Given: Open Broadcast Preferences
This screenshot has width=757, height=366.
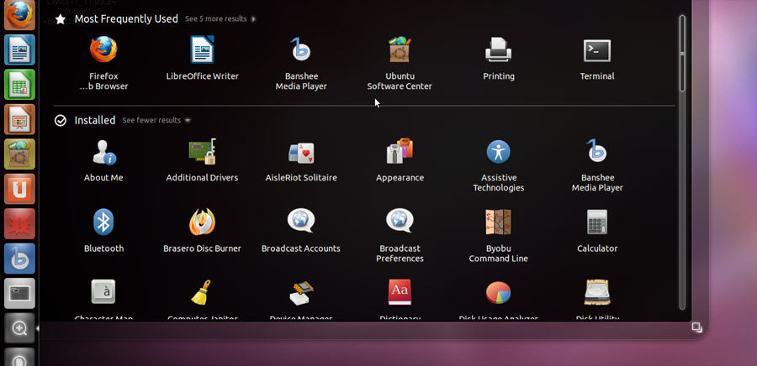Looking at the screenshot, I should (x=400, y=236).
